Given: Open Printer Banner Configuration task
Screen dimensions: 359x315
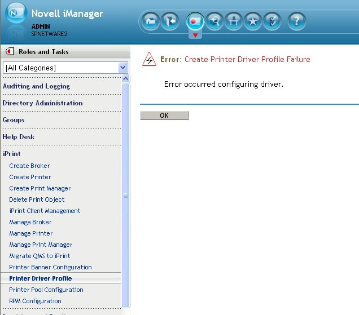Looking at the screenshot, I should click(x=50, y=267).
